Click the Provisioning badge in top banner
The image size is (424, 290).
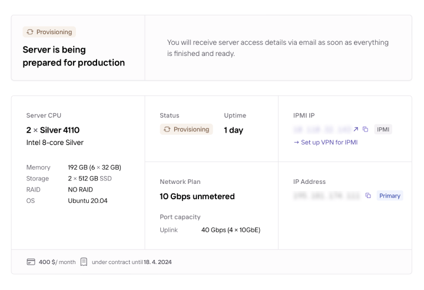49,32
